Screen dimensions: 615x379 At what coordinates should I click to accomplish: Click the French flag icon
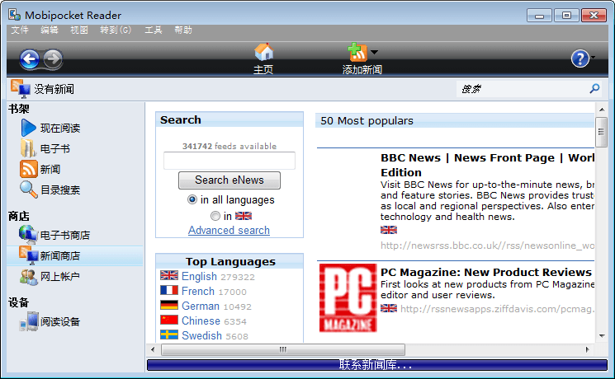[x=169, y=290]
